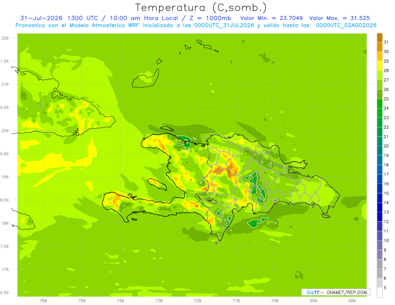Viewport: 395px width, 305px height.
Task: Pick the orange legend swatch between 30 and 31
Action: [x=380, y=47]
